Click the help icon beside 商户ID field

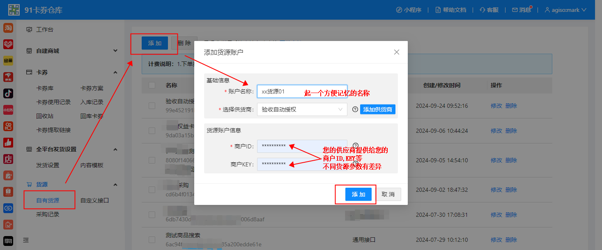356,145
